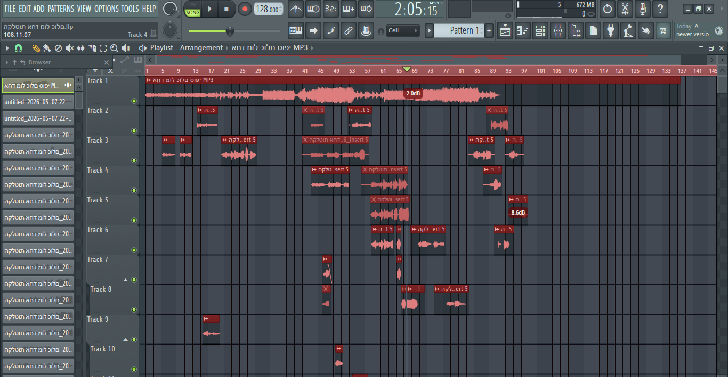The height and width of the screenshot is (377, 728).
Task: Toggle typing keyboard to piano
Action: (x=296, y=30)
